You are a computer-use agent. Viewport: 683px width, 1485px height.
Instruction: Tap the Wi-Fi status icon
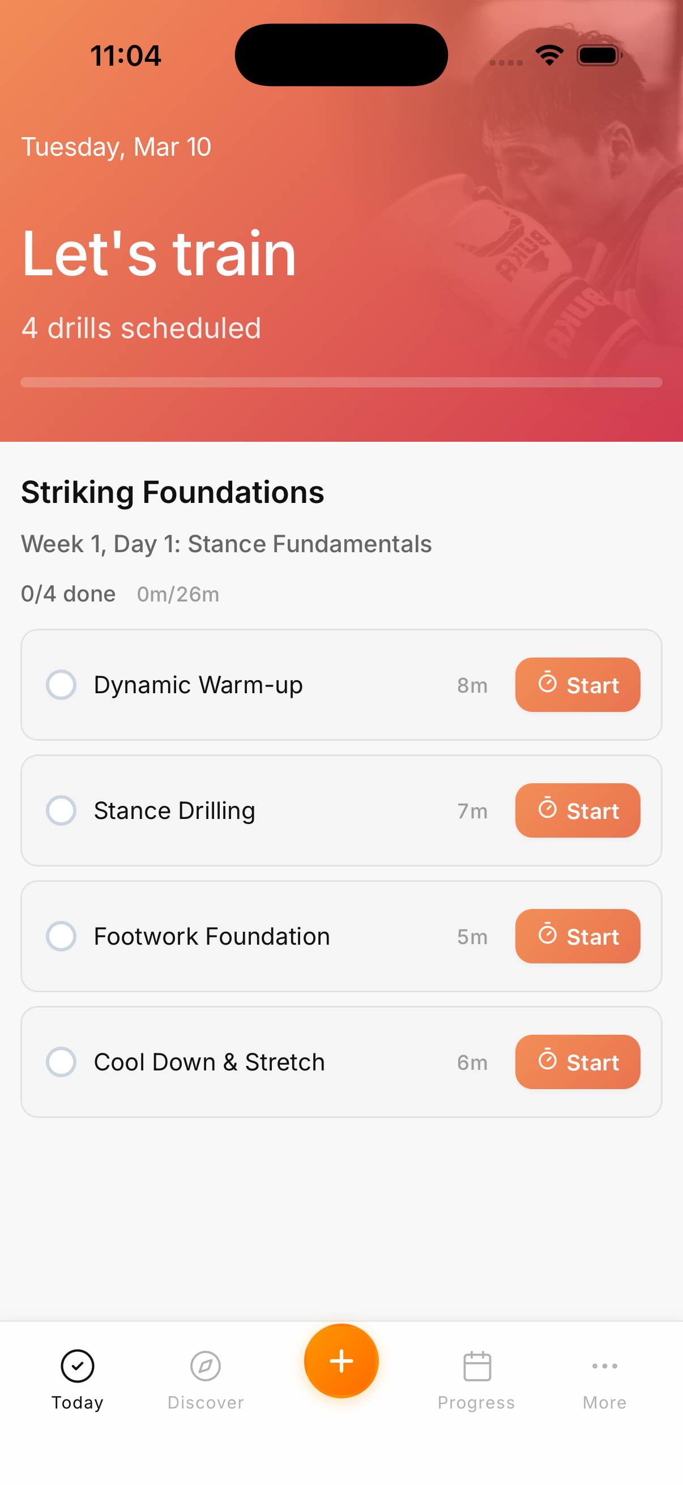coord(549,56)
